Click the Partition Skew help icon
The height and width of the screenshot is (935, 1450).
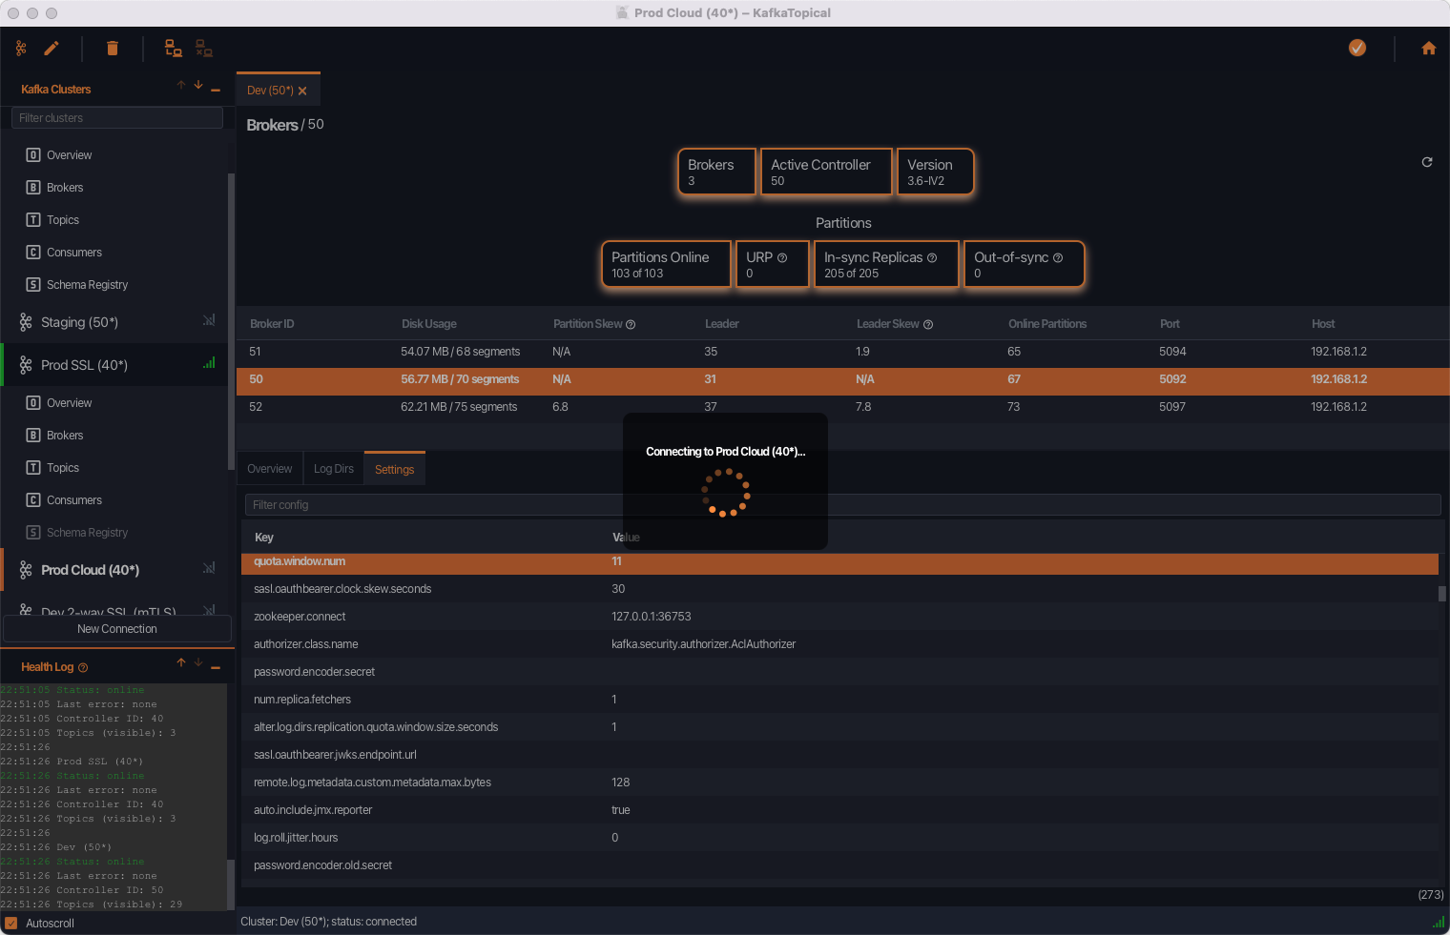click(x=631, y=325)
